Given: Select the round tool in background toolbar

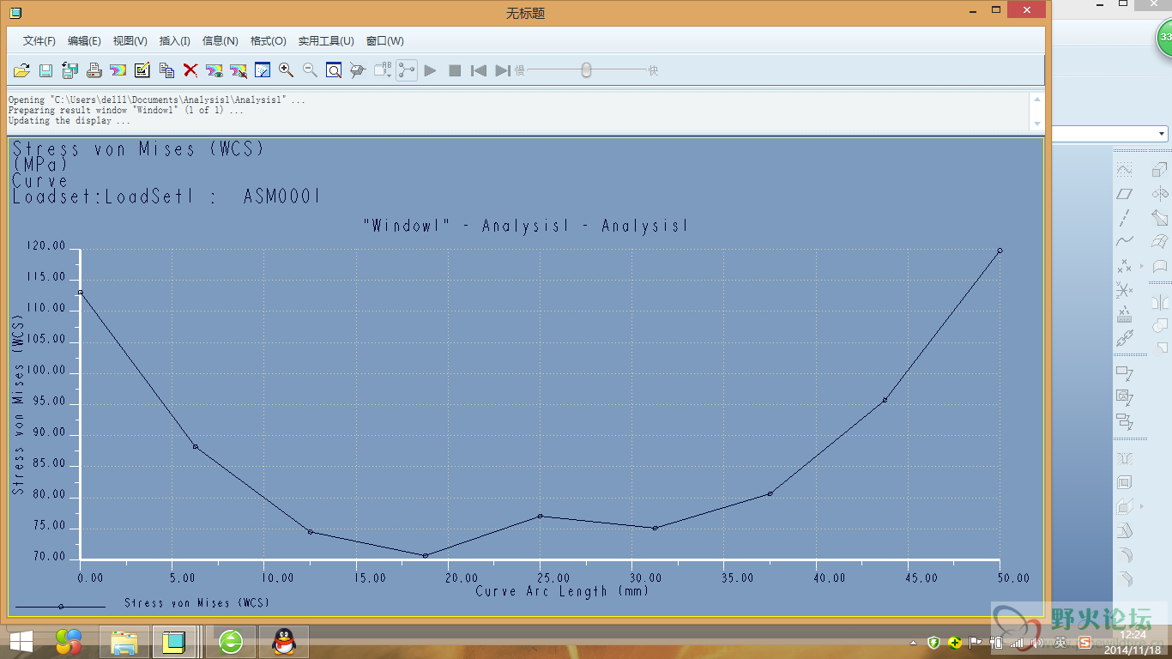Looking at the screenshot, I should (x=1124, y=554).
